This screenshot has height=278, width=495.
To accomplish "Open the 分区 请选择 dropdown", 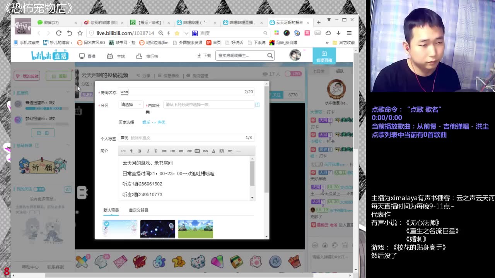I will pos(131,105).
